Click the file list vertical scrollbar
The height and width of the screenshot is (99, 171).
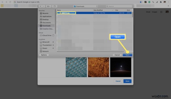point(133,15)
